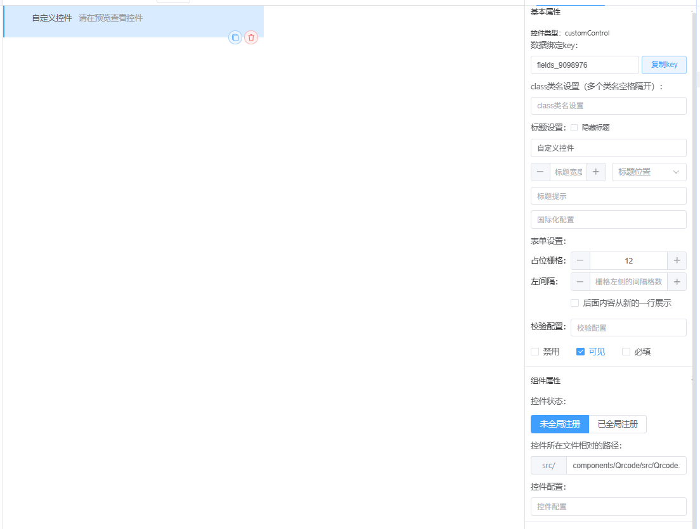This screenshot has width=700, height=529.
Task: Select the 已全局注册 option
Action: tap(618, 424)
